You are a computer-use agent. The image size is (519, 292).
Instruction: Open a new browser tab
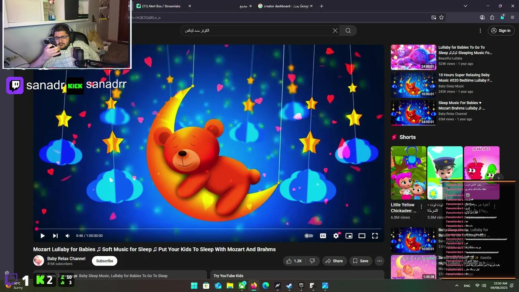(x=322, y=6)
